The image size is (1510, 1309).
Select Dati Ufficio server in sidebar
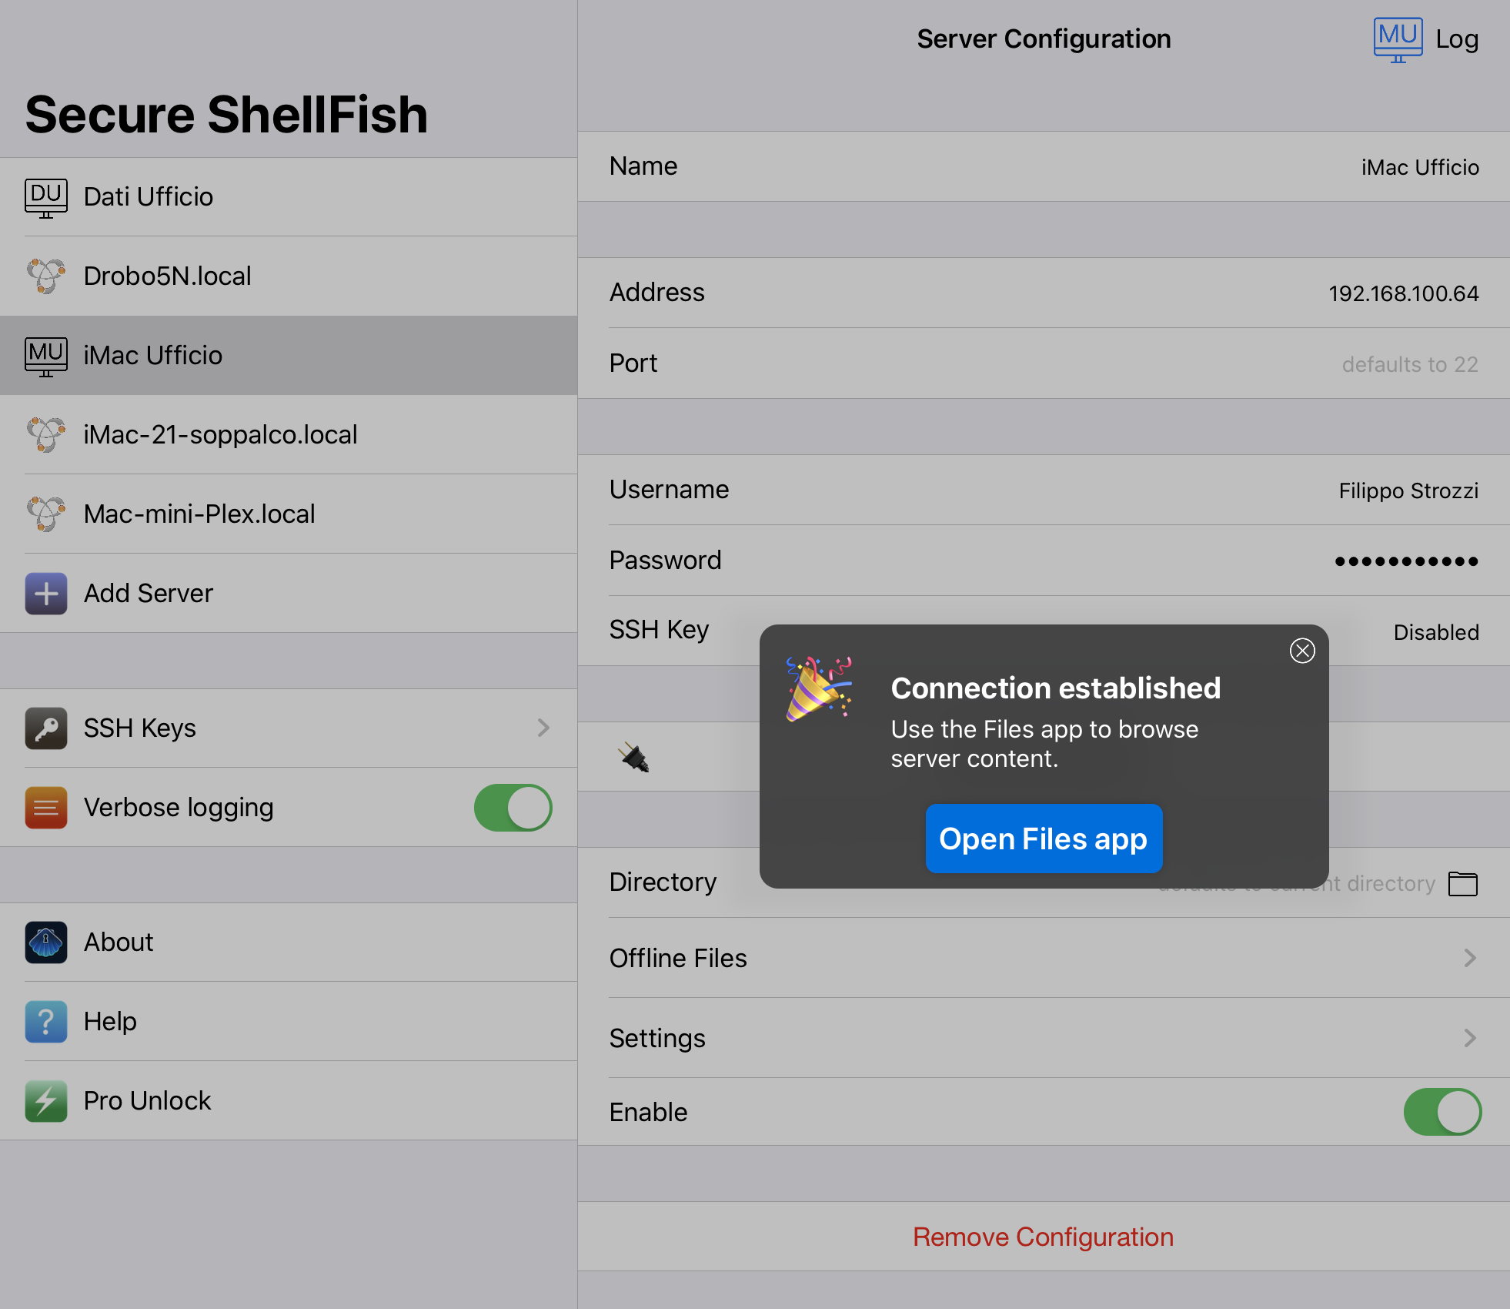(289, 197)
